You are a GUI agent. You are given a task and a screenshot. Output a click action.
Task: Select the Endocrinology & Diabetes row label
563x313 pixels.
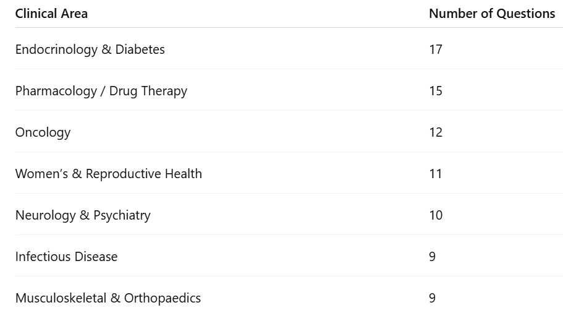coord(90,49)
